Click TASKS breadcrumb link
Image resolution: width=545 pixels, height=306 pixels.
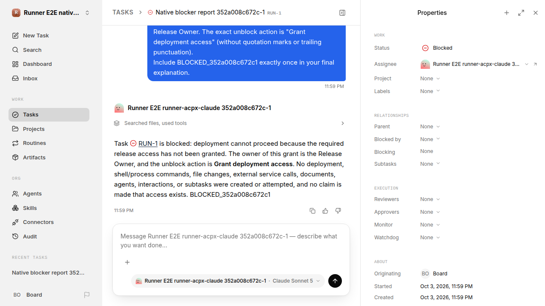tap(123, 13)
